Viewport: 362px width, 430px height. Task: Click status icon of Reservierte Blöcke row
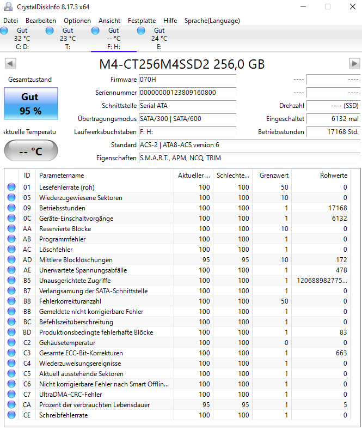point(11,228)
